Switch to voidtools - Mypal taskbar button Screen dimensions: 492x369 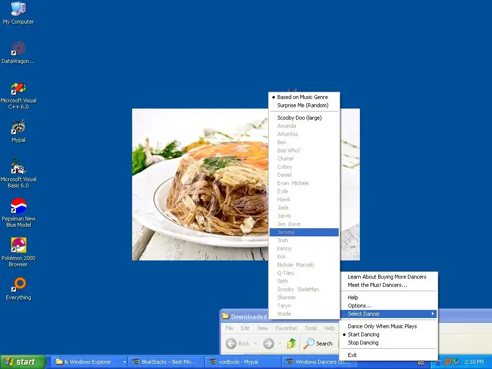(243, 362)
